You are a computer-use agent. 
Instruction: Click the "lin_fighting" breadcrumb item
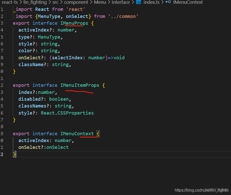(35, 3)
